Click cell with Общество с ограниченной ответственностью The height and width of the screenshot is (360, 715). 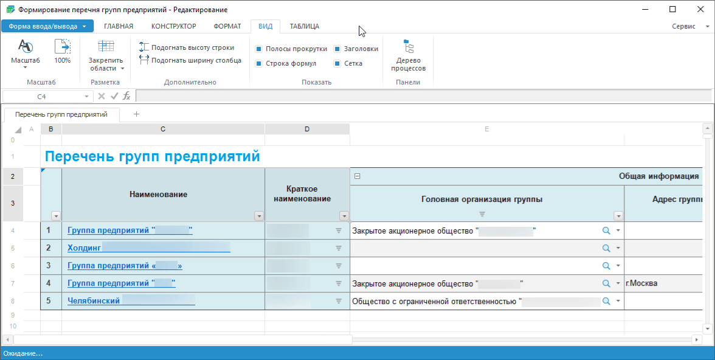487,301
